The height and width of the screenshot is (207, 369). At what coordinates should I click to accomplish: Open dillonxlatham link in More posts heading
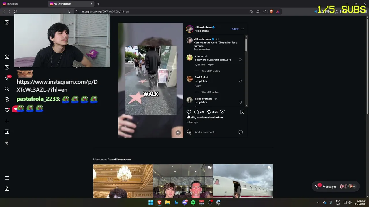click(123, 160)
